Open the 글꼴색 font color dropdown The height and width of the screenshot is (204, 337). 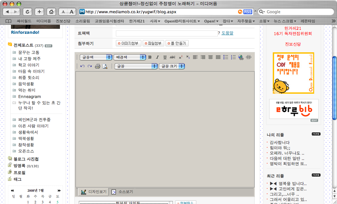tap(96, 57)
